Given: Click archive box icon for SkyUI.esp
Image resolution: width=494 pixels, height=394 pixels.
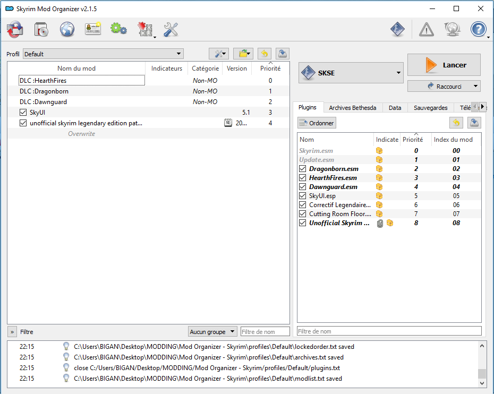Looking at the screenshot, I should point(379,196).
